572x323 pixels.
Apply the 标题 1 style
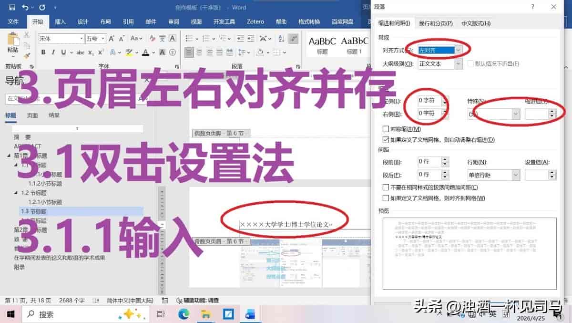(354, 45)
